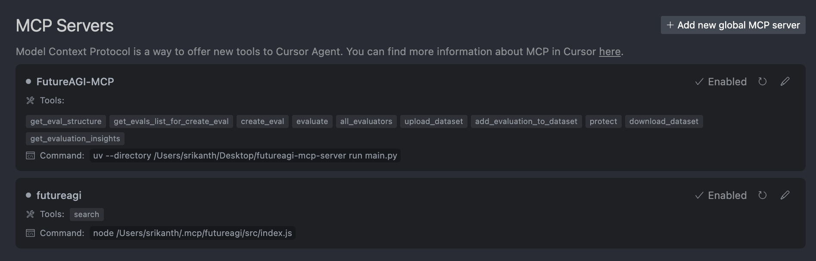Click the MCP Servers heading

pyautogui.click(x=65, y=26)
